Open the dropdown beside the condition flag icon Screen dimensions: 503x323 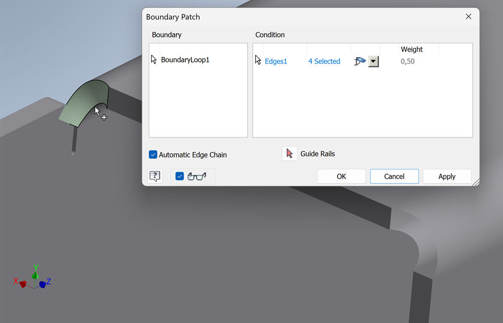374,61
